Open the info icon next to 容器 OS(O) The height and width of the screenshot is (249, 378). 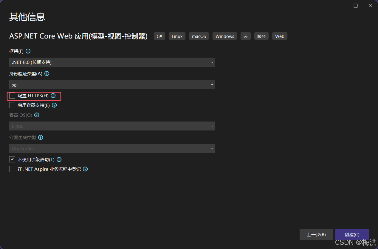point(37,115)
